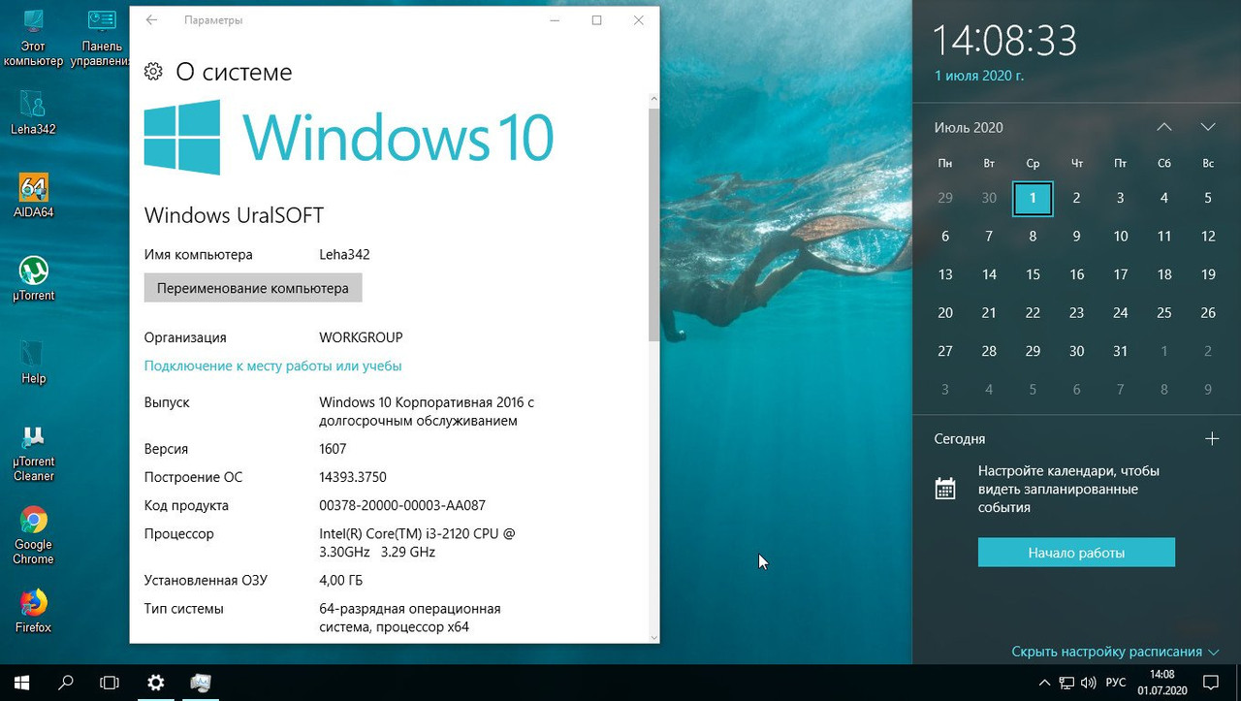Viewport: 1241px width, 701px height.
Task: Go to previous month in the calendar
Action: click(1164, 127)
